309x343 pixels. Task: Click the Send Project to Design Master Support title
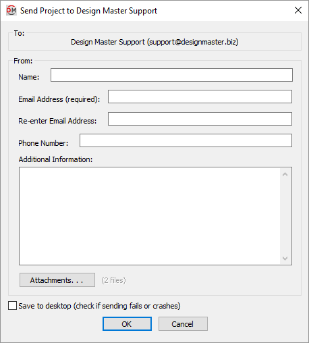(88, 11)
